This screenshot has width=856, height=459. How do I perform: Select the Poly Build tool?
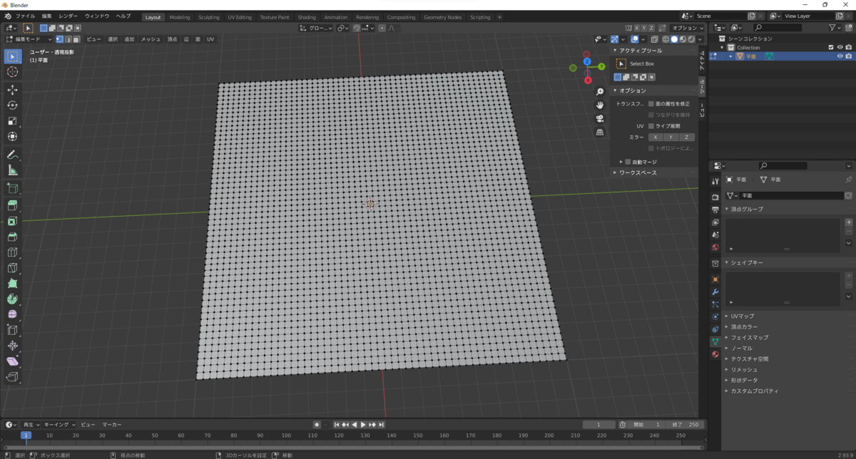click(x=13, y=284)
